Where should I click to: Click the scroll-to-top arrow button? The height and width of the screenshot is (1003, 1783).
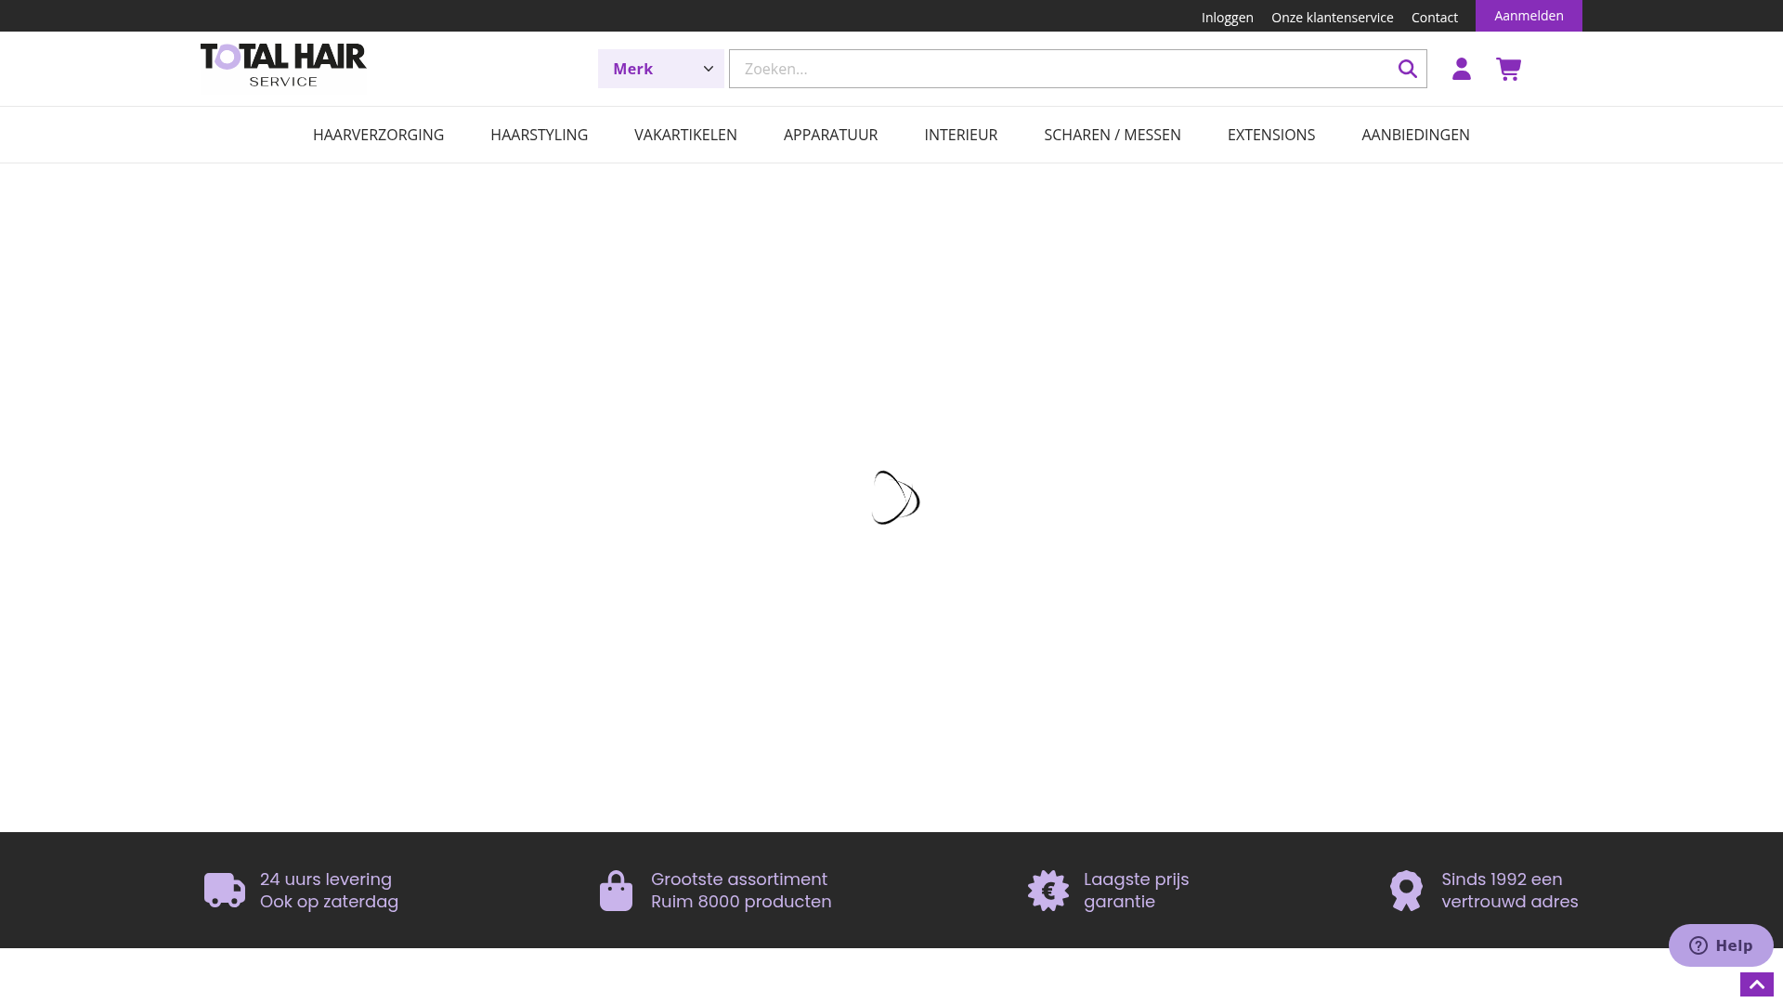tap(1757, 984)
